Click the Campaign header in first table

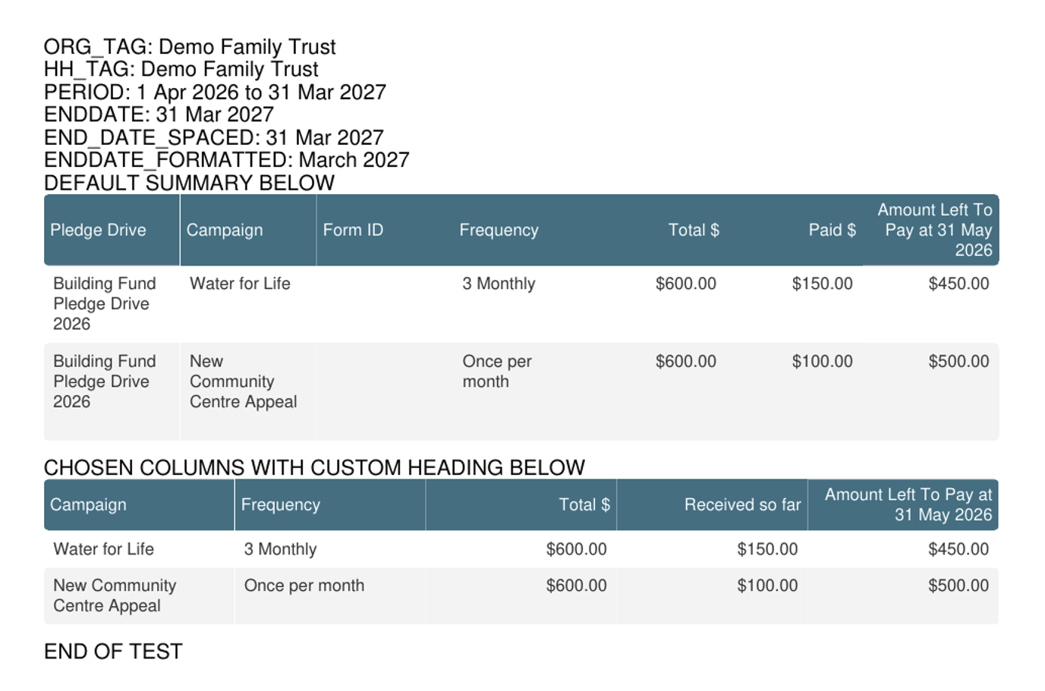(x=225, y=231)
